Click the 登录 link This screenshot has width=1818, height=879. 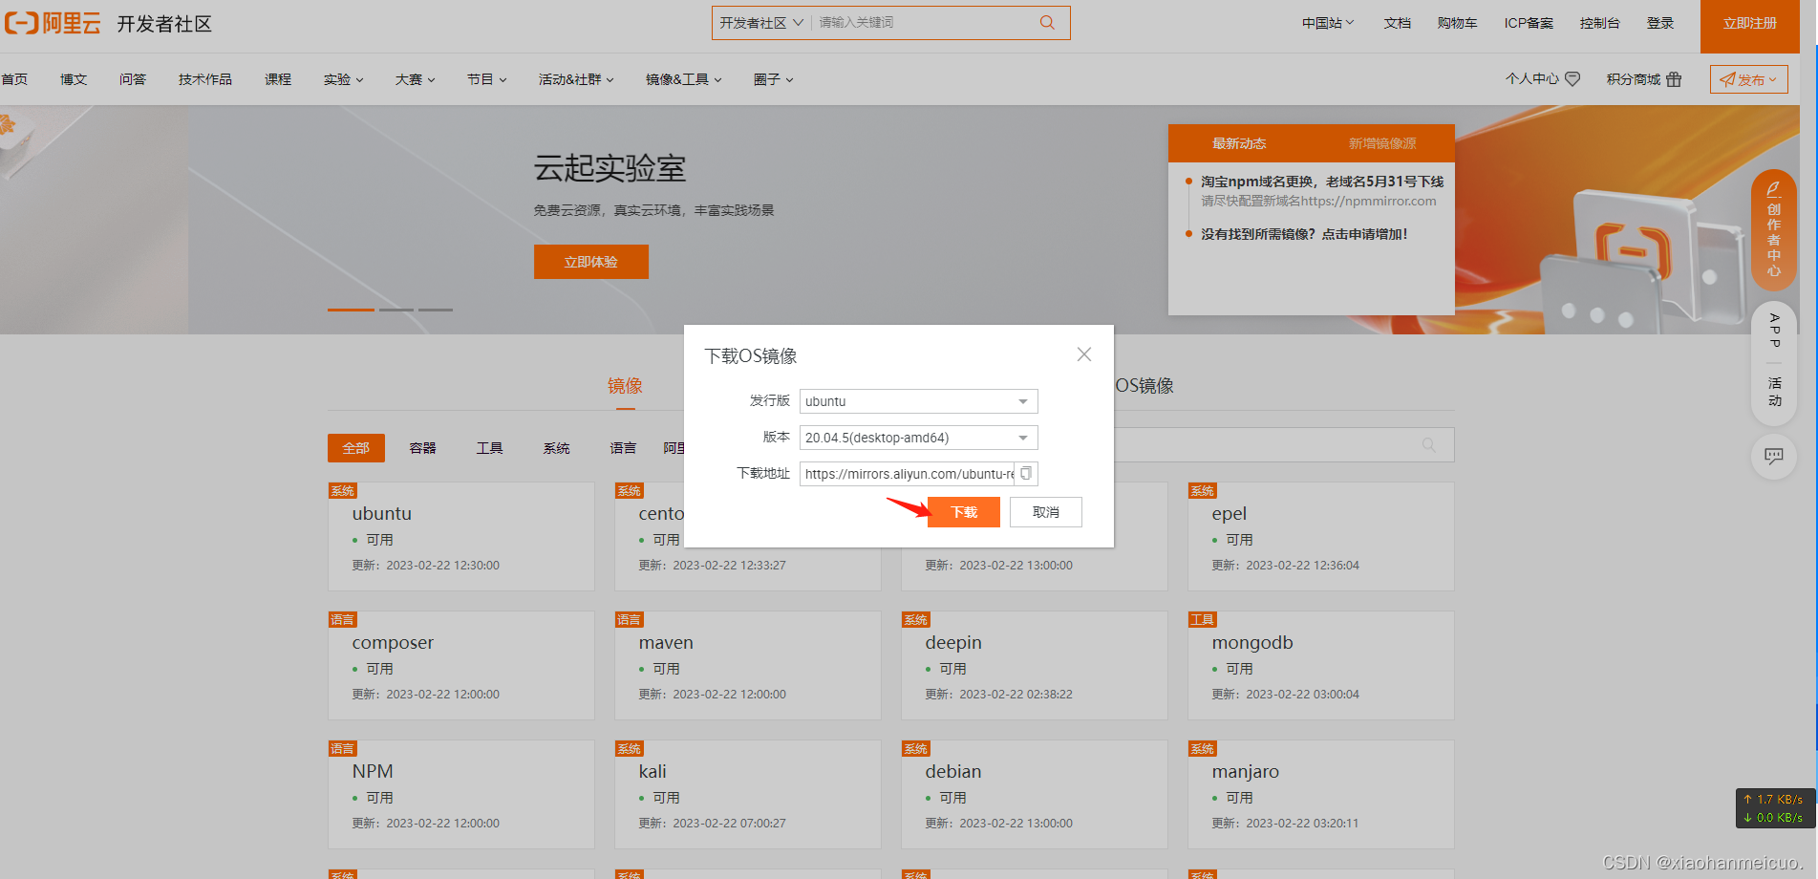1660,23
